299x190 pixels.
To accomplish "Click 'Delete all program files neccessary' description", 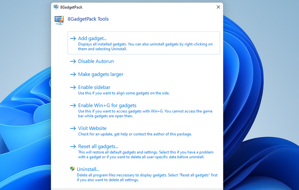I will [147, 177].
